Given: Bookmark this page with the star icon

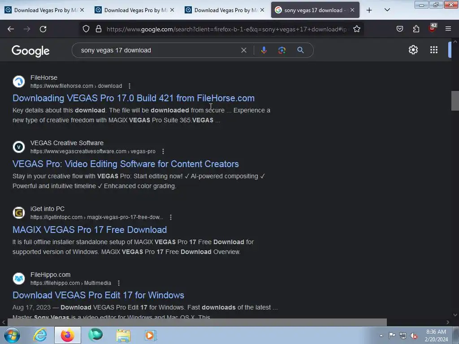Looking at the screenshot, I should pos(356,29).
